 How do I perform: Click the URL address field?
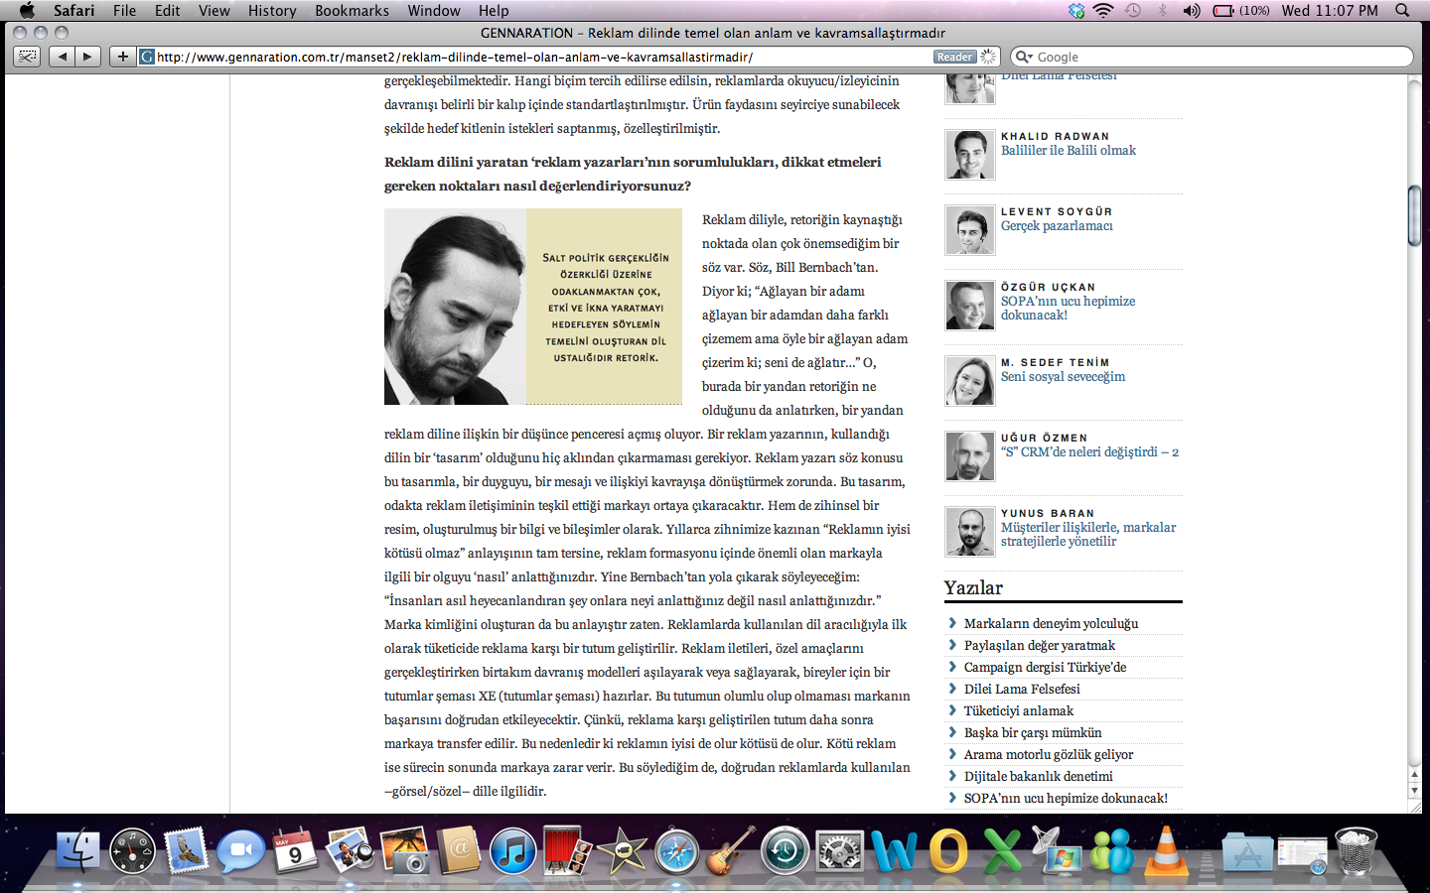tap(536, 57)
